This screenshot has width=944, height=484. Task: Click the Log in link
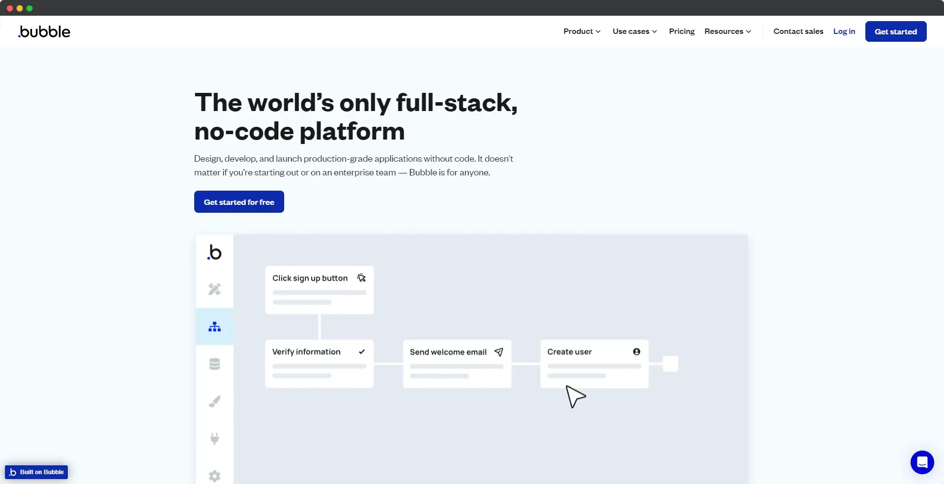tap(844, 31)
